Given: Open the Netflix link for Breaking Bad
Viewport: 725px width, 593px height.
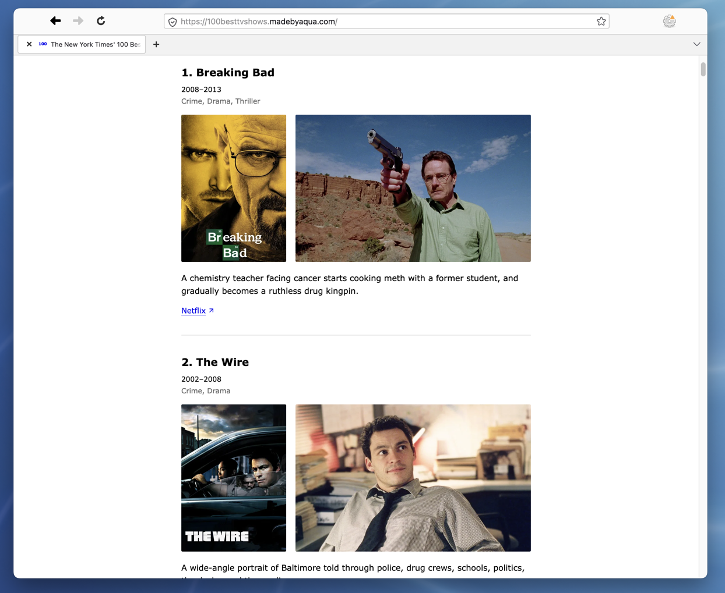Looking at the screenshot, I should (x=193, y=311).
